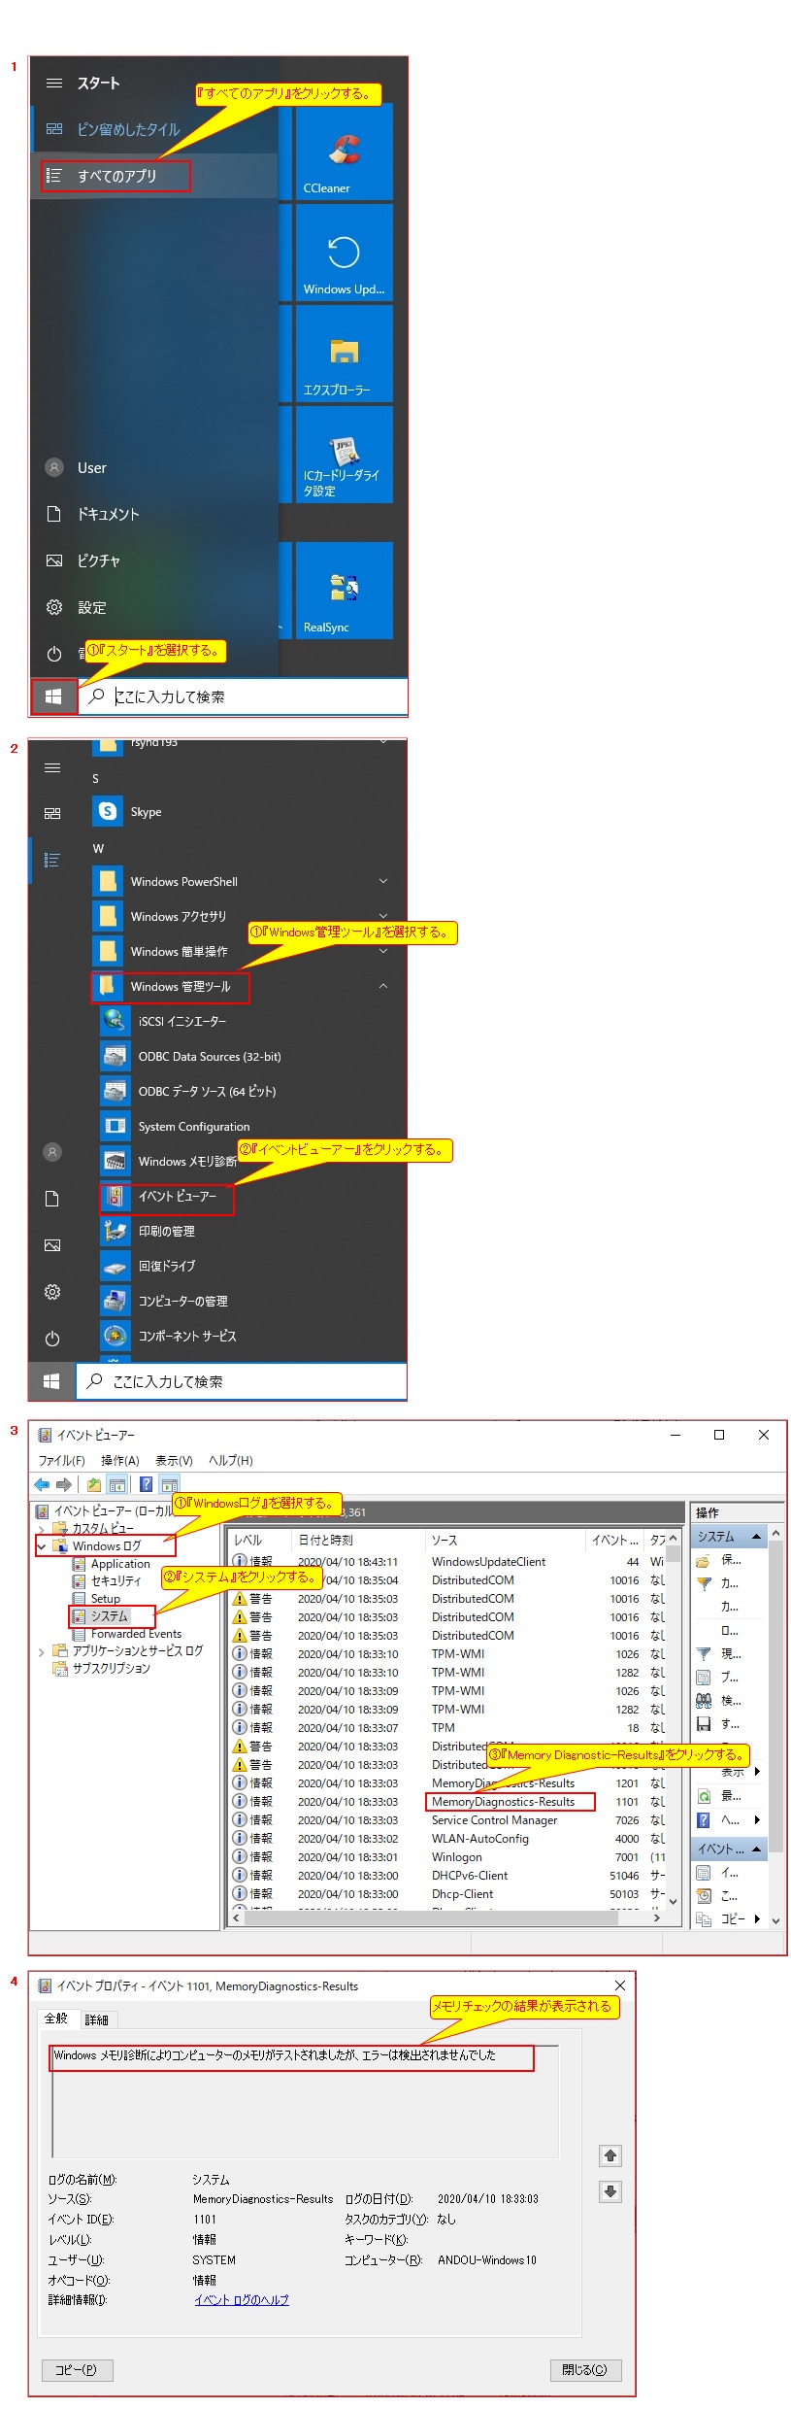Open the CCleaner tile
Image resolution: width=791 pixels, height=2409 pixels.
pos(344,153)
